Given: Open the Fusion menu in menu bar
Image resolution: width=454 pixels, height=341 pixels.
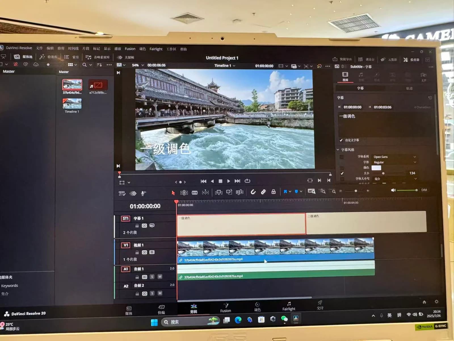Looking at the screenshot, I should point(130,49).
